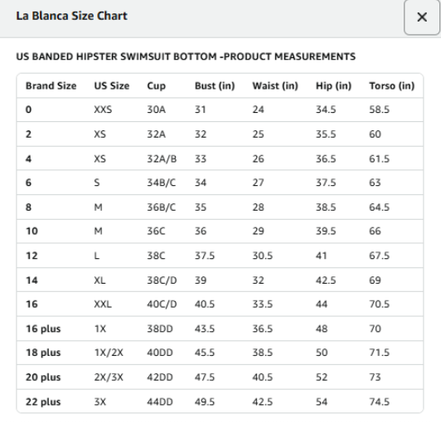Click the product measurements heading text
The height and width of the screenshot is (424, 441).
pos(186,56)
